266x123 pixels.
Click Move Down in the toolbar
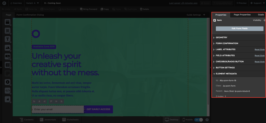[x=48, y=9]
